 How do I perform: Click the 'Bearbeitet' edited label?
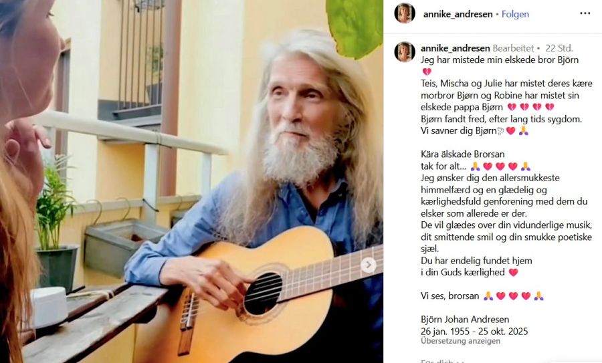coord(513,48)
